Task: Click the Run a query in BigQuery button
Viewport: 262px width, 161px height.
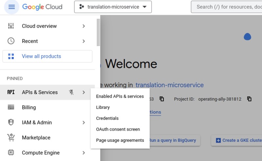Action: click(x=175, y=140)
